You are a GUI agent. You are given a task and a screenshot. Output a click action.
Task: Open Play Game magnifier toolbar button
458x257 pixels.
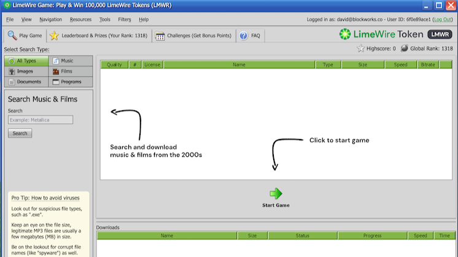(x=25, y=36)
